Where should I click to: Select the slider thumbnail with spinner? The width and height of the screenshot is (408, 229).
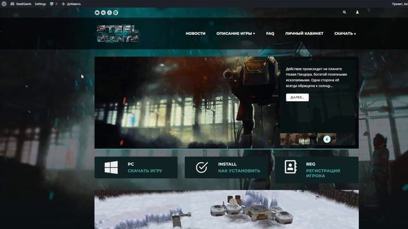click(x=326, y=139)
